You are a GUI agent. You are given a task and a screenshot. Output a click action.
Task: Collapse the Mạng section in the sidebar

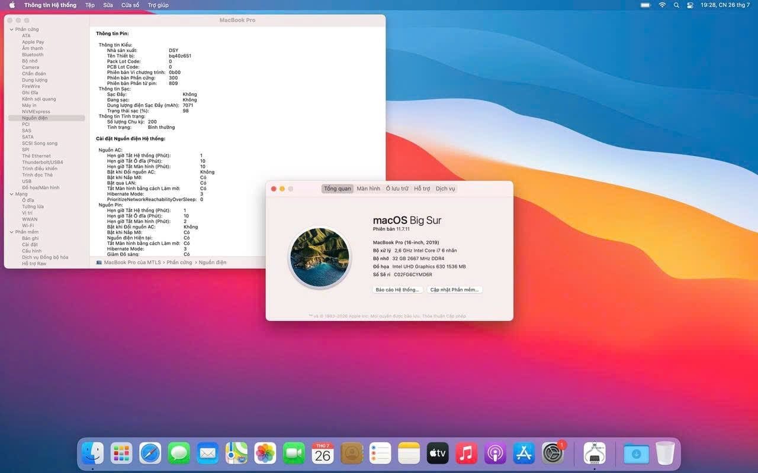click(11, 194)
